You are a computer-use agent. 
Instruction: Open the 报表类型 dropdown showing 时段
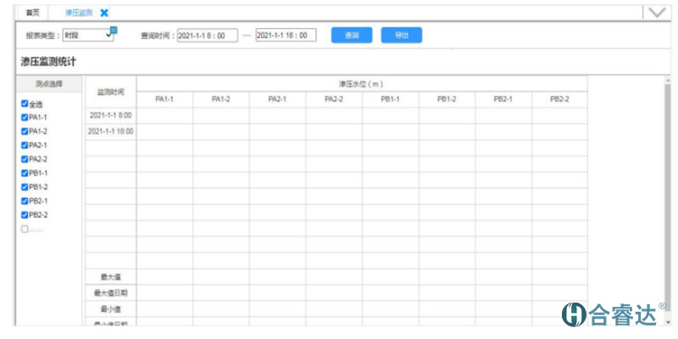pos(87,36)
